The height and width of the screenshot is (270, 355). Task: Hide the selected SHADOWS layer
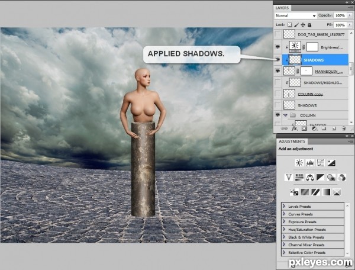[x=277, y=60]
